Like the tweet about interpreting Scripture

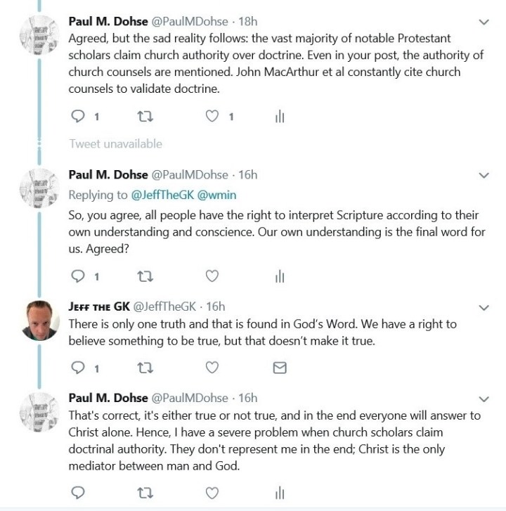click(x=212, y=276)
